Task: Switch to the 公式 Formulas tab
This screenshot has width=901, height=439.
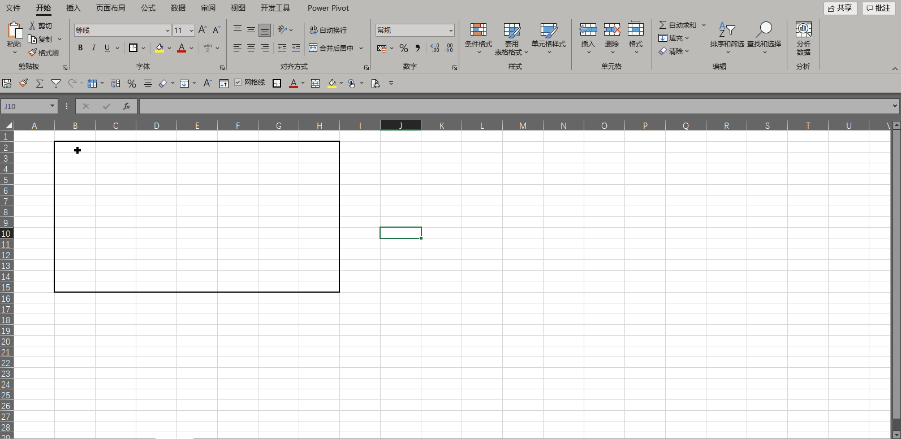Action: tap(148, 8)
